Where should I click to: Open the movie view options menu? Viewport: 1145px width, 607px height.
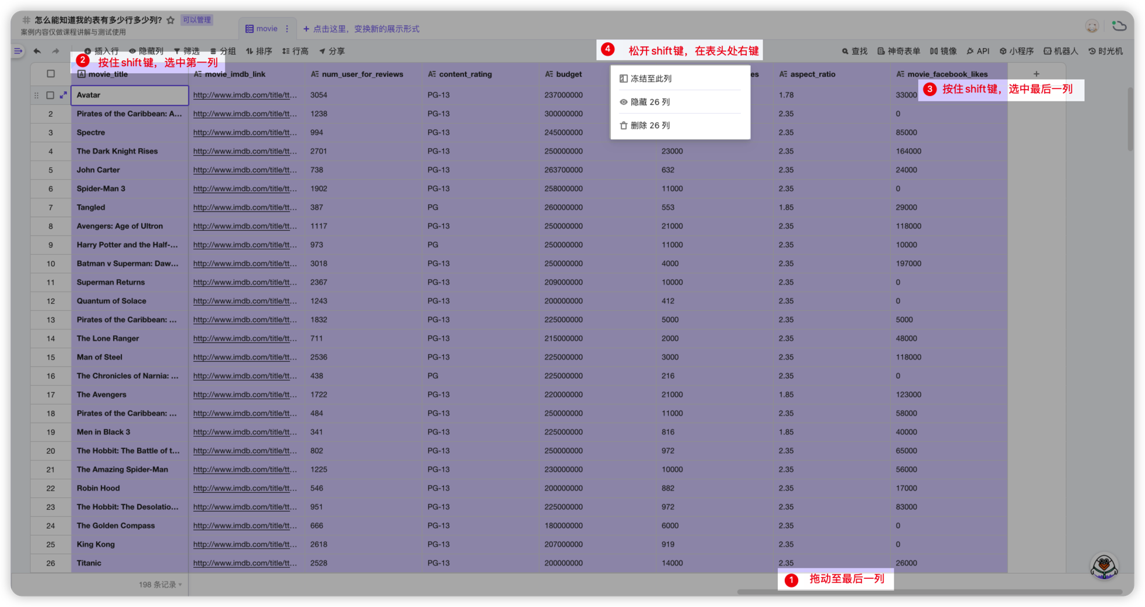tap(287, 29)
